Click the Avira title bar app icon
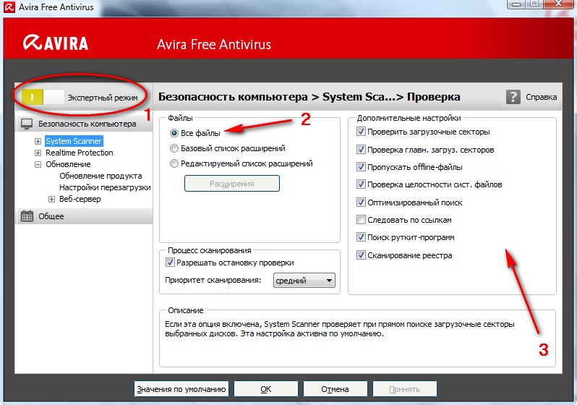The image size is (577, 405). coord(9,7)
